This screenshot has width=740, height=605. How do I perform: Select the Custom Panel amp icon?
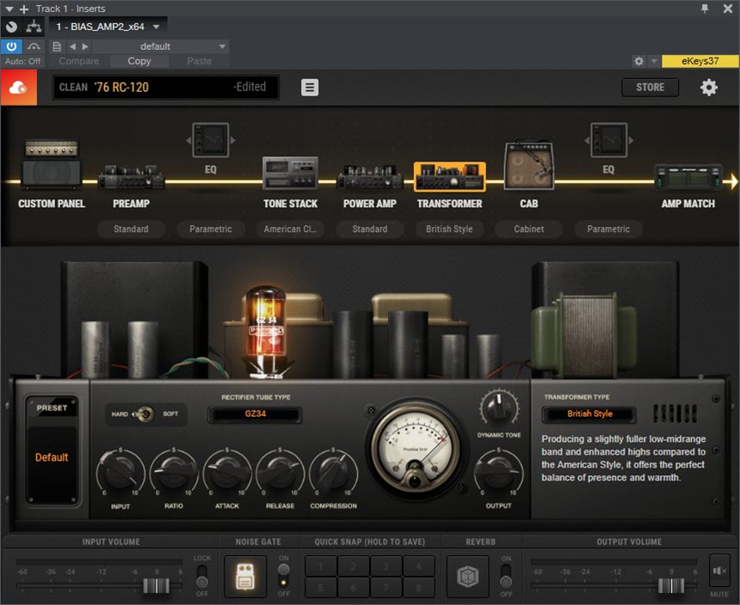tap(52, 164)
